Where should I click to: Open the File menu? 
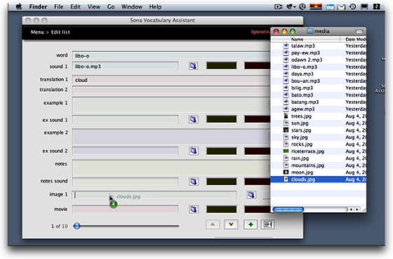59,7
